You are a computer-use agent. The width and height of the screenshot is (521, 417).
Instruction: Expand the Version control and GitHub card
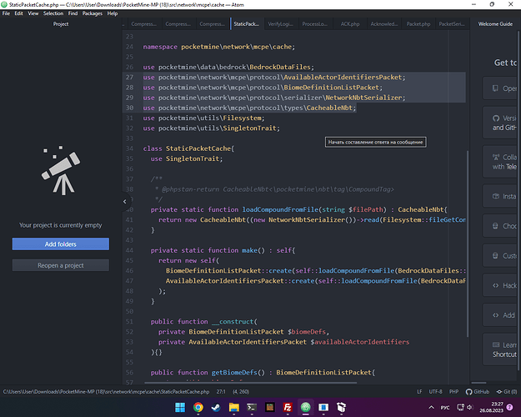pyautogui.click(x=503, y=123)
